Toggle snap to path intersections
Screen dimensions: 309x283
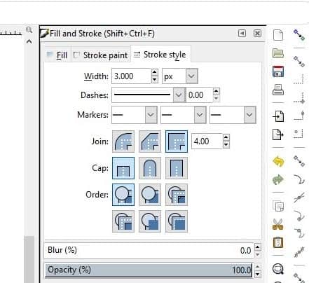tap(299, 198)
